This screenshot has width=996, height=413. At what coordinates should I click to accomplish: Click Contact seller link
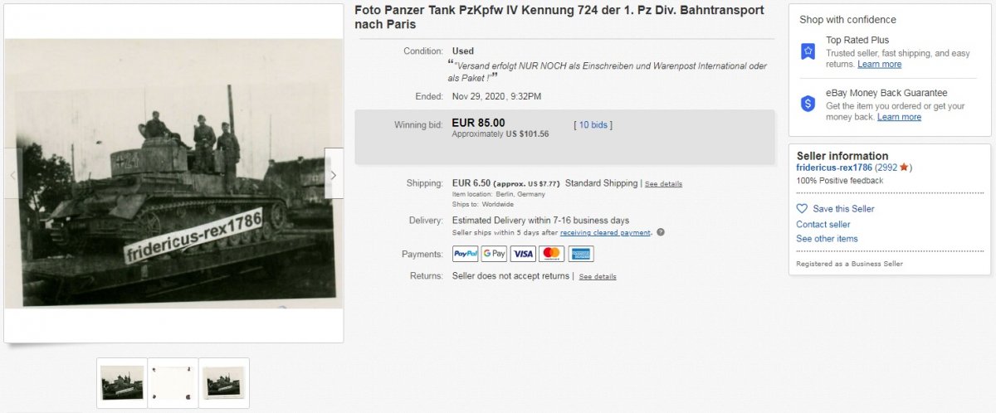coord(823,224)
